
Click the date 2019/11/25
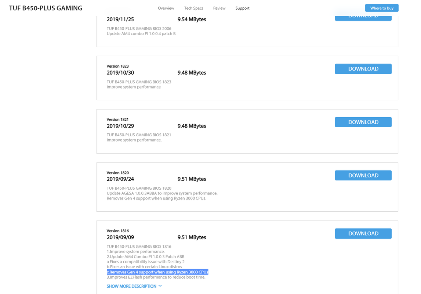[x=120, y=19]
